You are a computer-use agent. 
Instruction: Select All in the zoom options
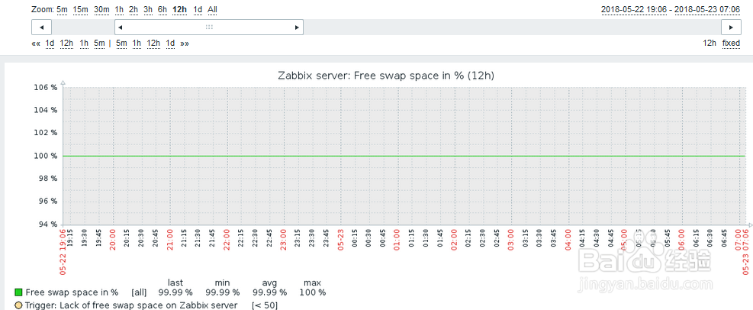[212, 9]
